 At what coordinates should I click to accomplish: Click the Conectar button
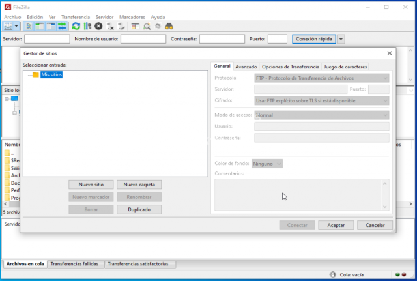297,225
